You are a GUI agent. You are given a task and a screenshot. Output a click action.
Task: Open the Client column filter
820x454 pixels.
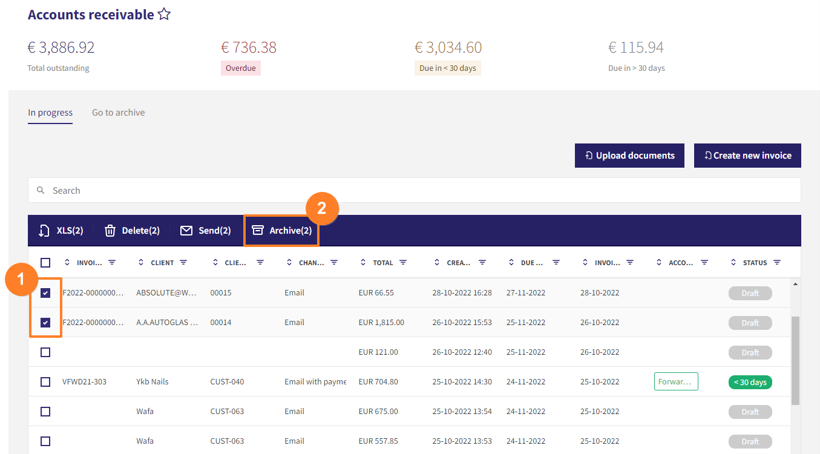[183, 263]
